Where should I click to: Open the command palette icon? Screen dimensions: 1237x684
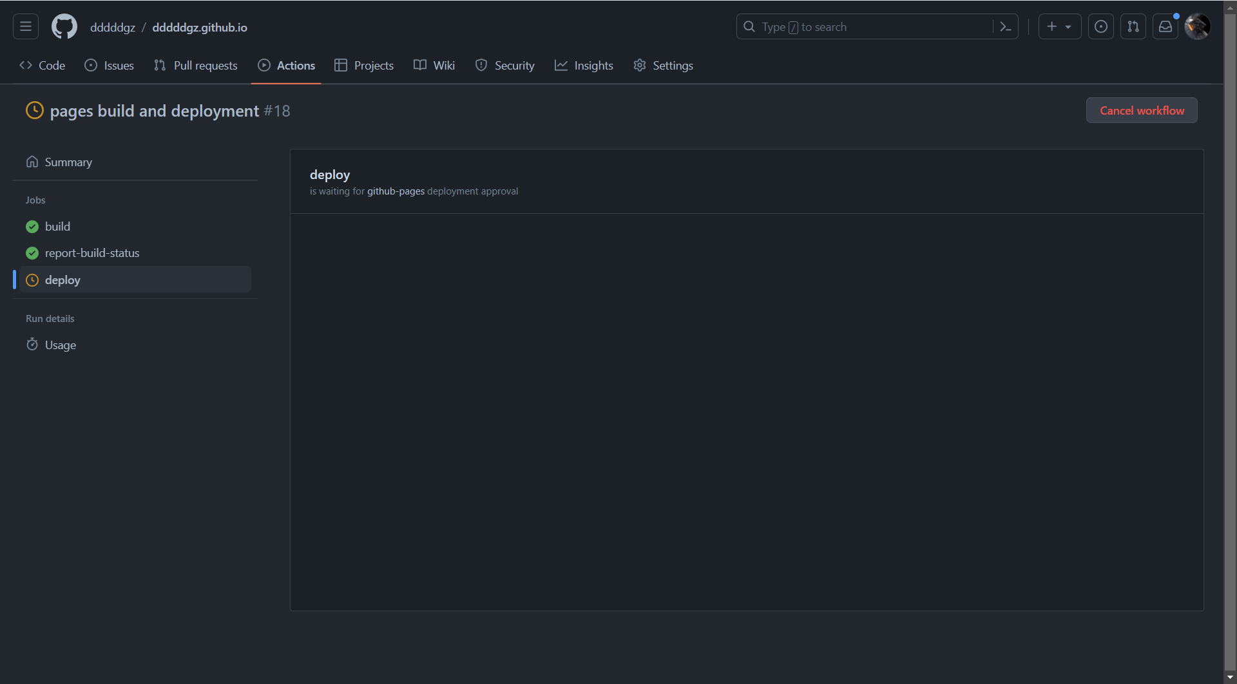(1005, 26)
